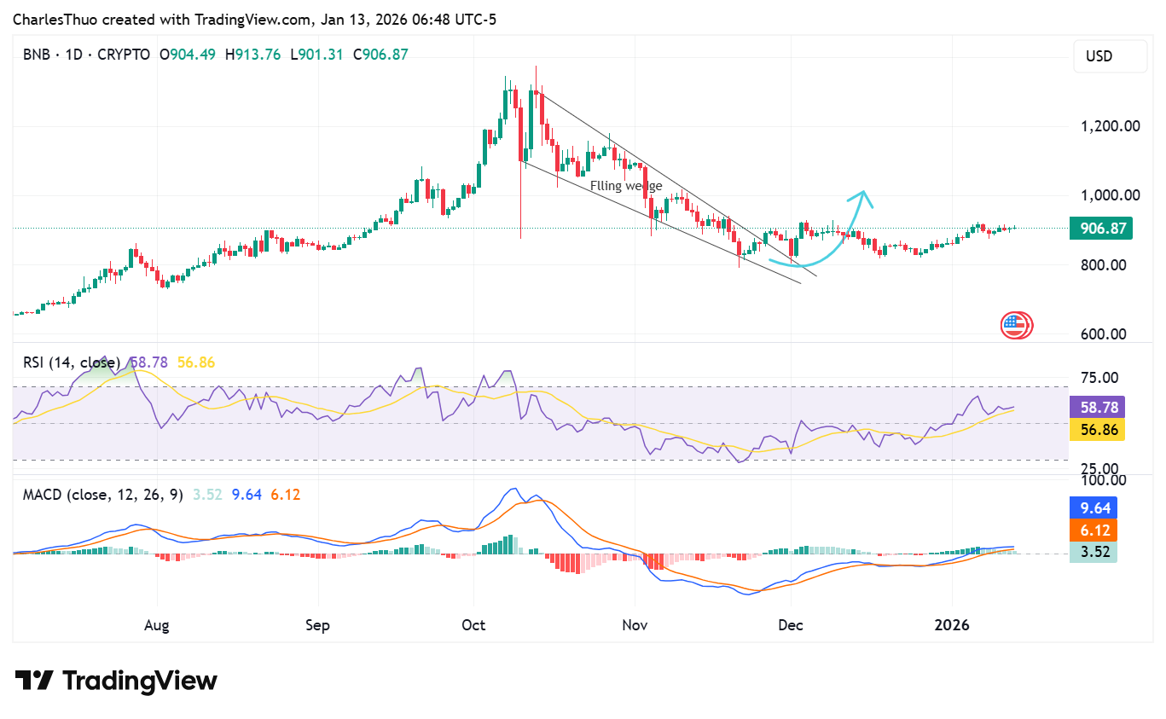Select the BNB ticker symbol

pos(35,53)
